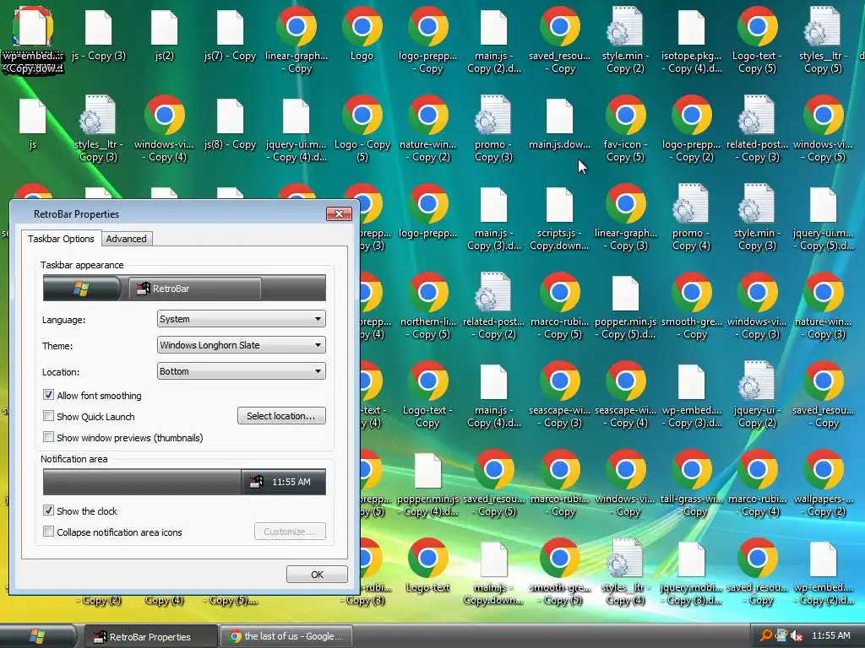The image size is (865, 648).
Task: Select the main.js.dow... desktop file
Action: point(559,125)
